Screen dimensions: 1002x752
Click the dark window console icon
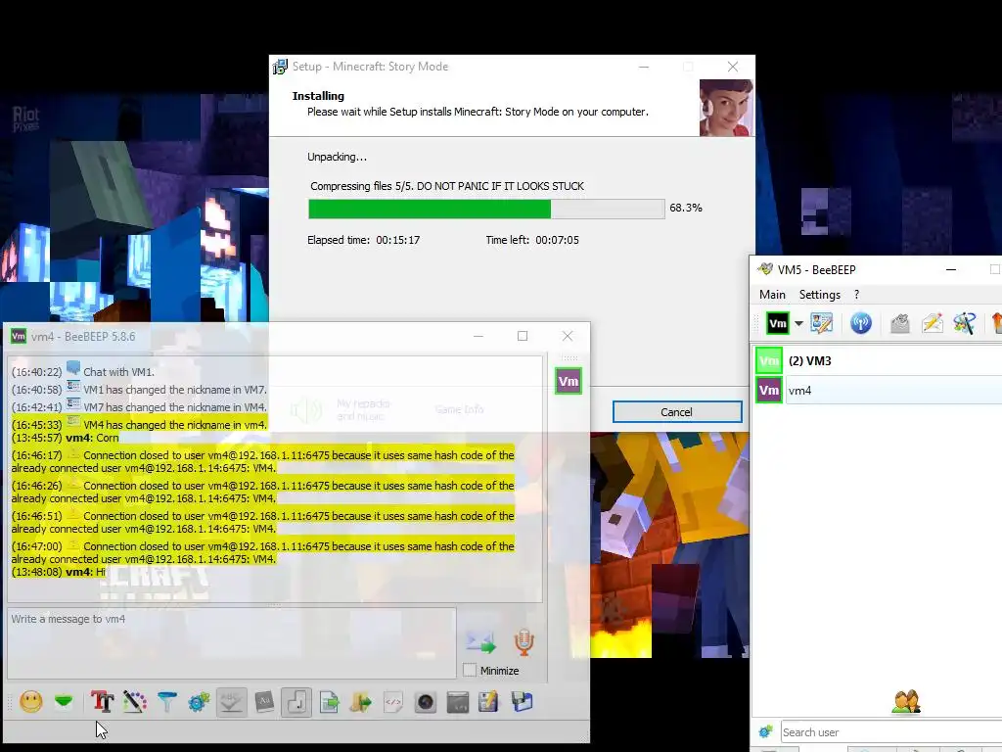coord(458,701)
